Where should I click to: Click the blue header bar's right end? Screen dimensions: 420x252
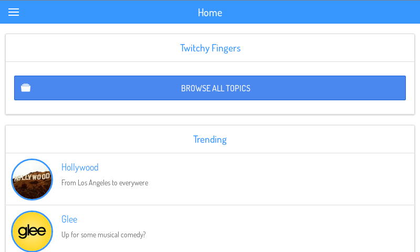click(399, 13)
